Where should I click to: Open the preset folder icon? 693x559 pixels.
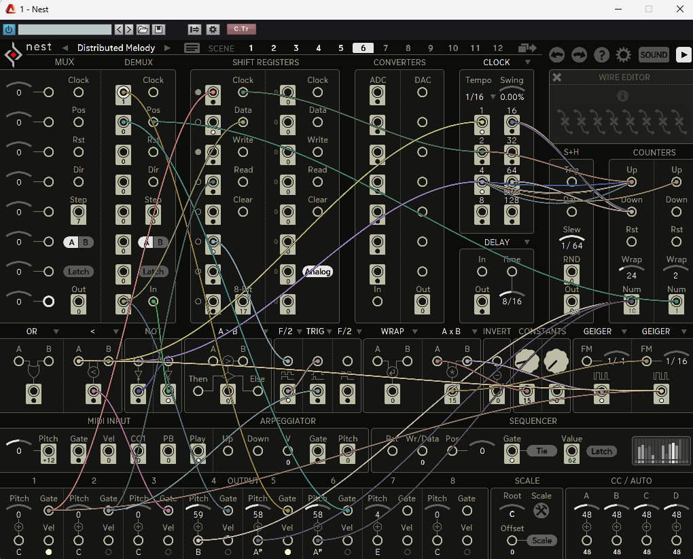point(143,29)
